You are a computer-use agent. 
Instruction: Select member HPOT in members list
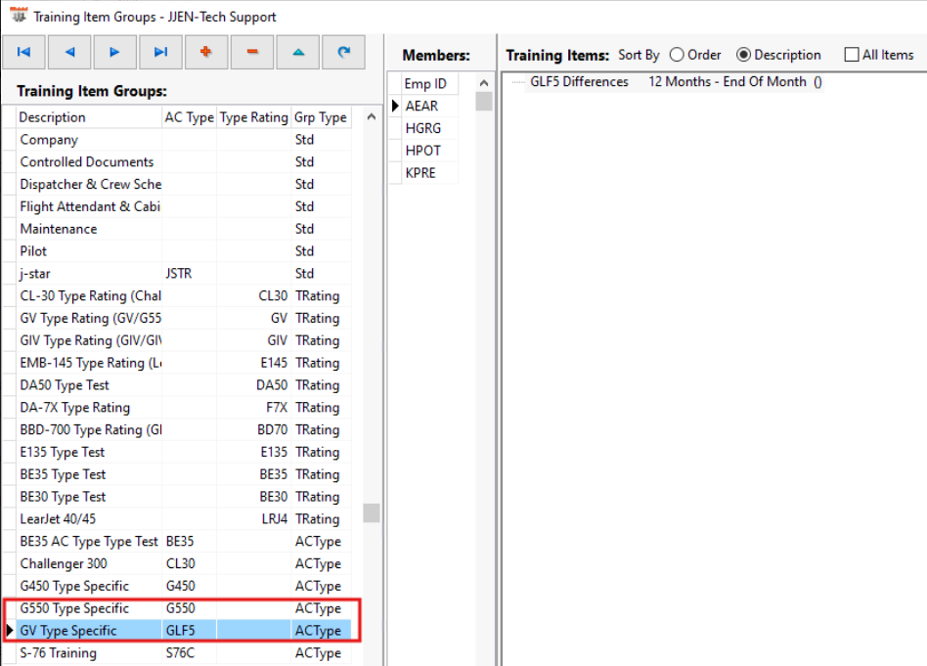(x=423, y=151)
